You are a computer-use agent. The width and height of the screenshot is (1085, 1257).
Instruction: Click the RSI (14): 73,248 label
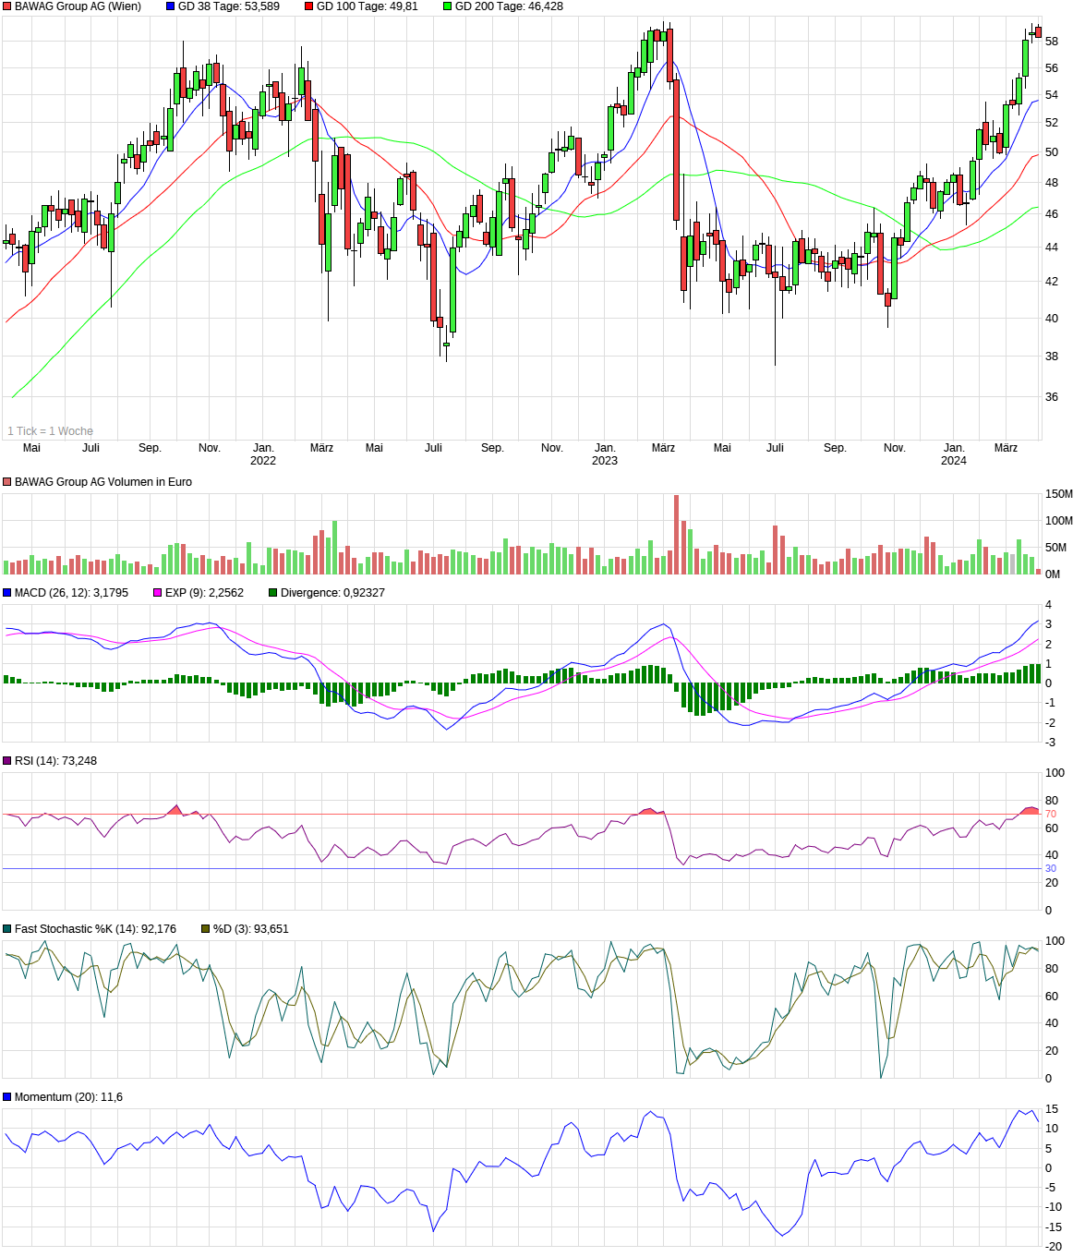click(x=55, y=761)
